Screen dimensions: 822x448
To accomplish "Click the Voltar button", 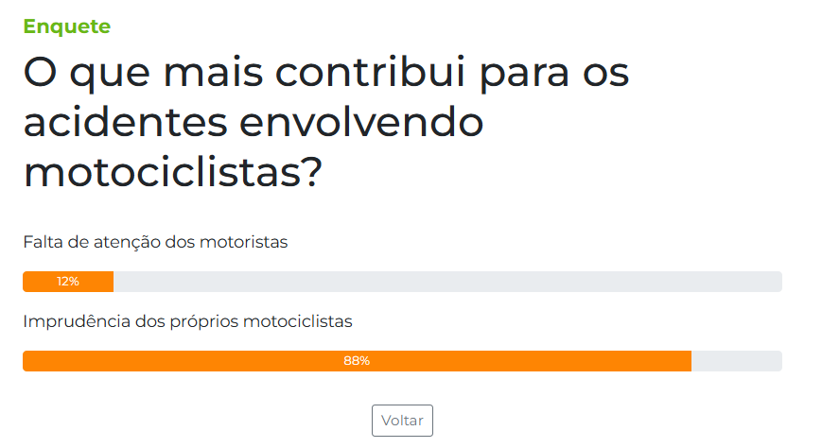I will [402, 421].
